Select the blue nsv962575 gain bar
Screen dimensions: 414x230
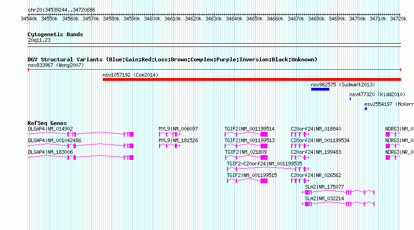coord(320,89)
